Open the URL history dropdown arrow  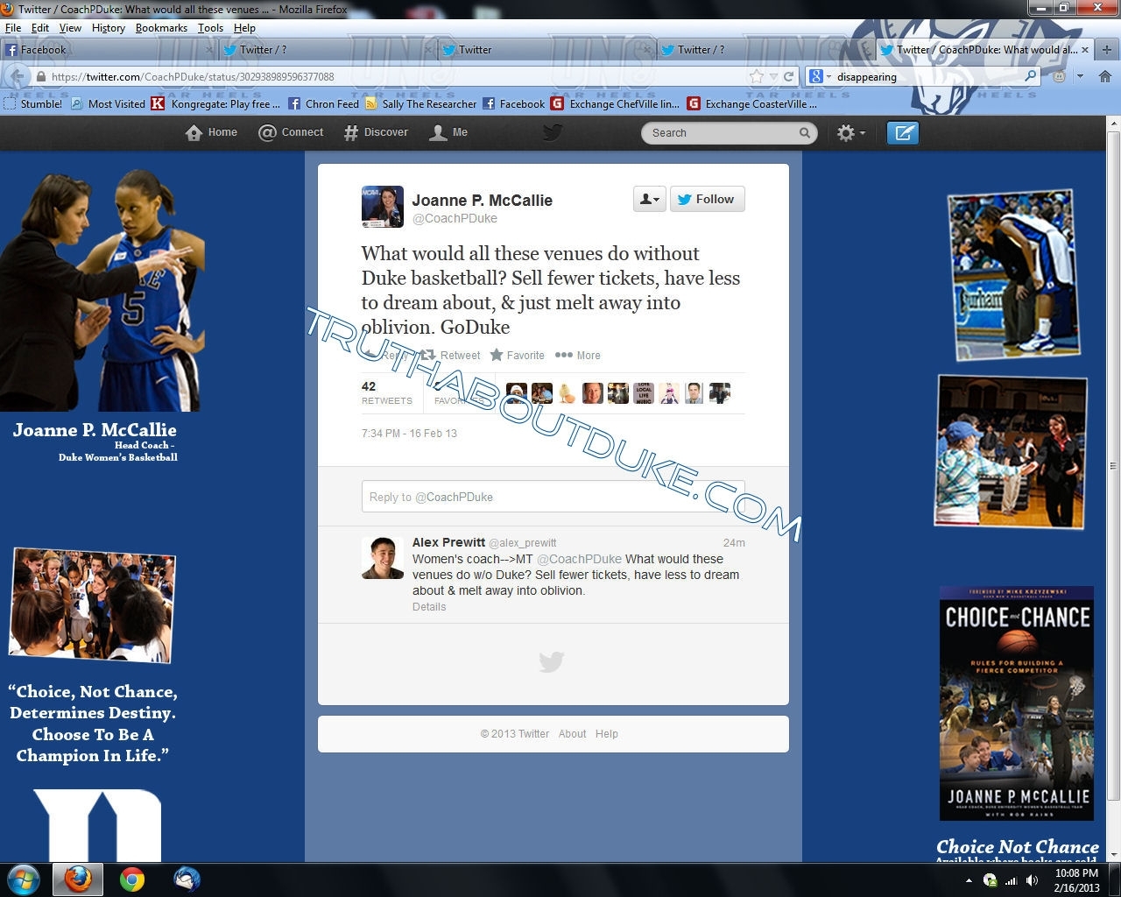773,76
